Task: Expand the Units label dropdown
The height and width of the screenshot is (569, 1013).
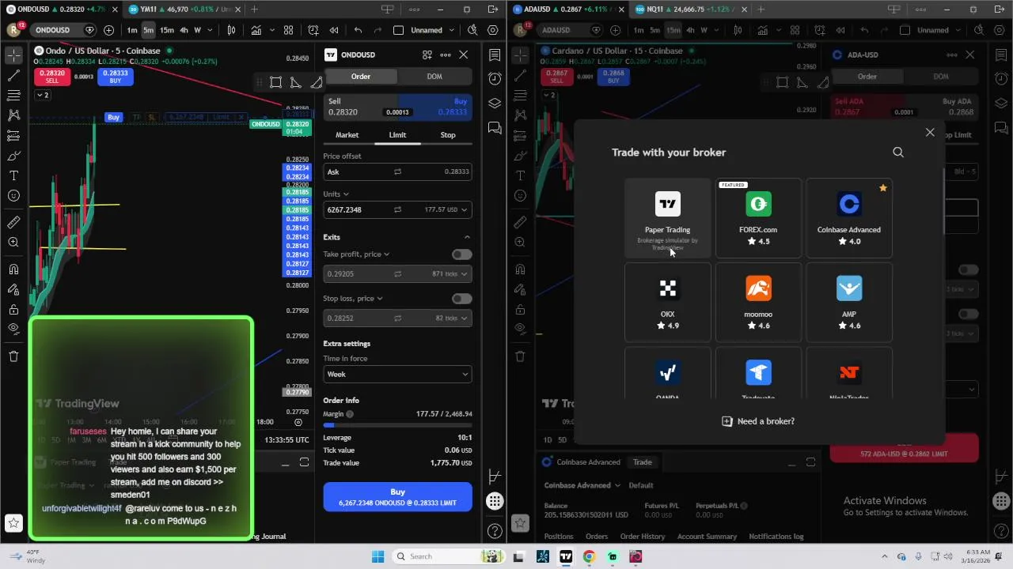Action: coord(336,194)
